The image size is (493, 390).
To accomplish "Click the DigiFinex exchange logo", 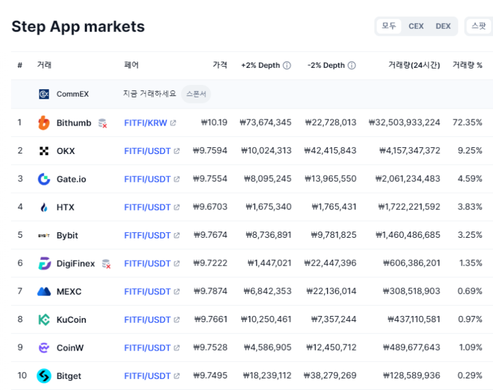I will pos(44,263).
